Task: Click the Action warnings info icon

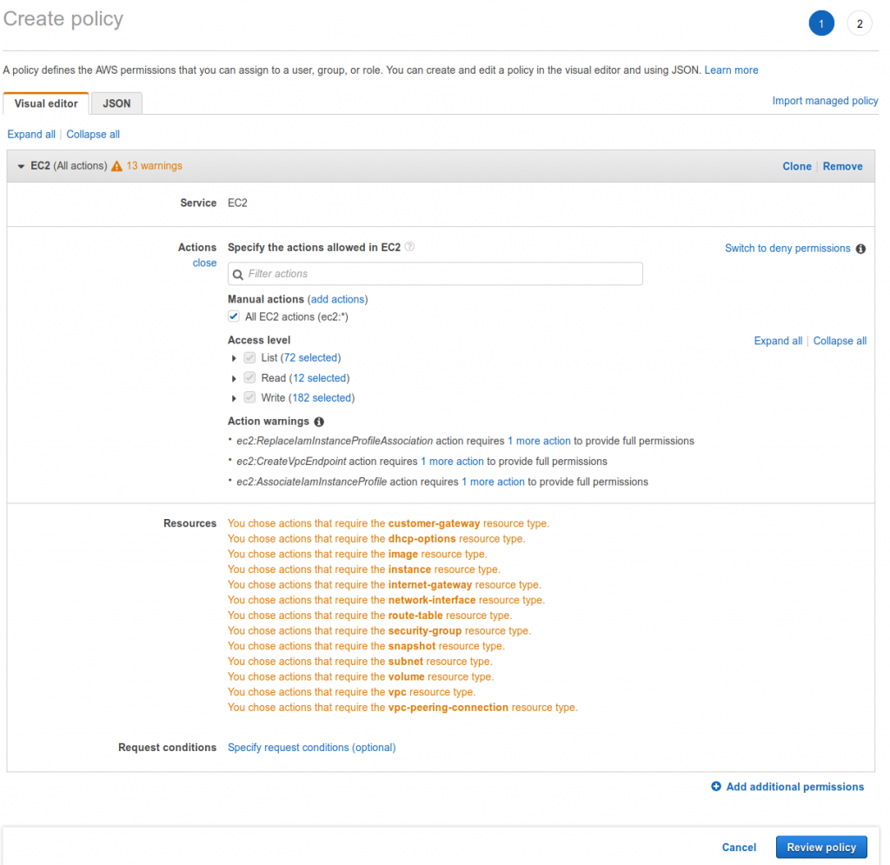Action: coord(319,422)
